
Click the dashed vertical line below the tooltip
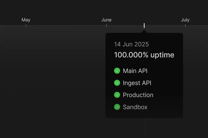tap(144, 127)
